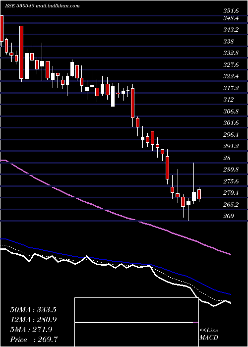Click the 280.8 price level label
Viewport: 248px width, 347px height.
(231, 170)
